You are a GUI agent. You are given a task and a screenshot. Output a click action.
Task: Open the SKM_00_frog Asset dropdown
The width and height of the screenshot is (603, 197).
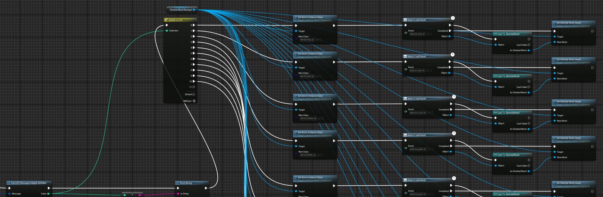[x=417, y=34]
